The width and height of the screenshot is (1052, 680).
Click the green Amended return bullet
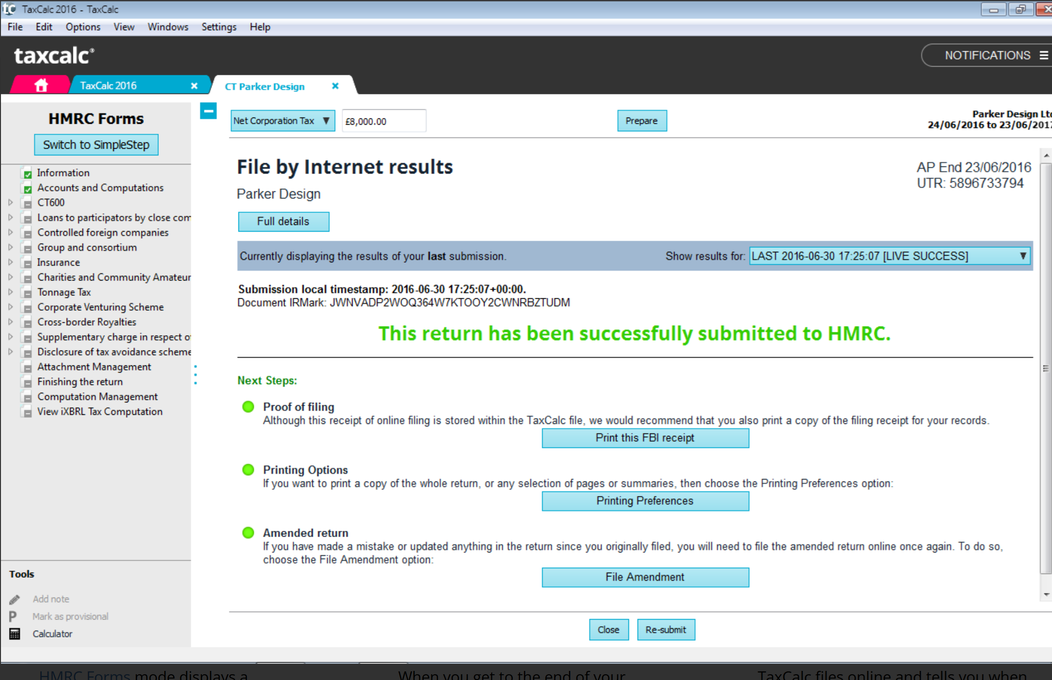click(x=248, y=533)
